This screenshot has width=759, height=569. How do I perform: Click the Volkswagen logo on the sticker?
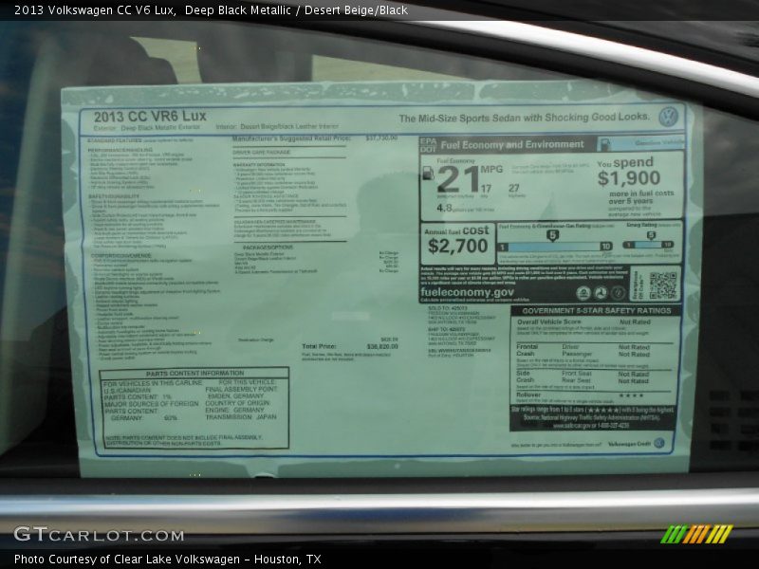(x=668, y=117)
